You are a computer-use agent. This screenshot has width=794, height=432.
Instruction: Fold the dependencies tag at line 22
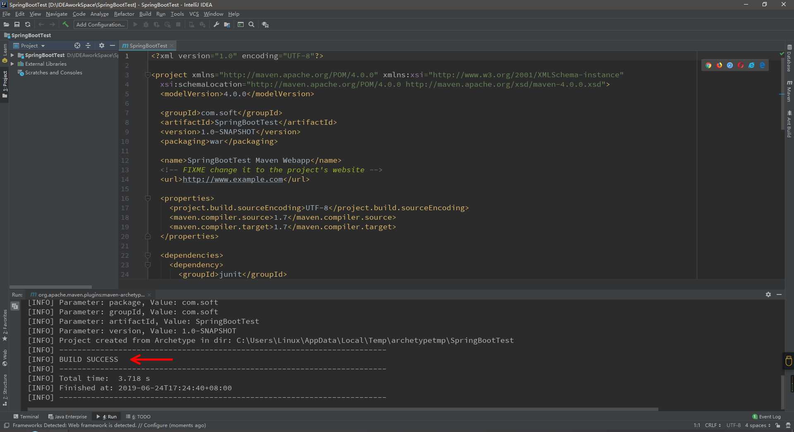(x=148, y=255)
